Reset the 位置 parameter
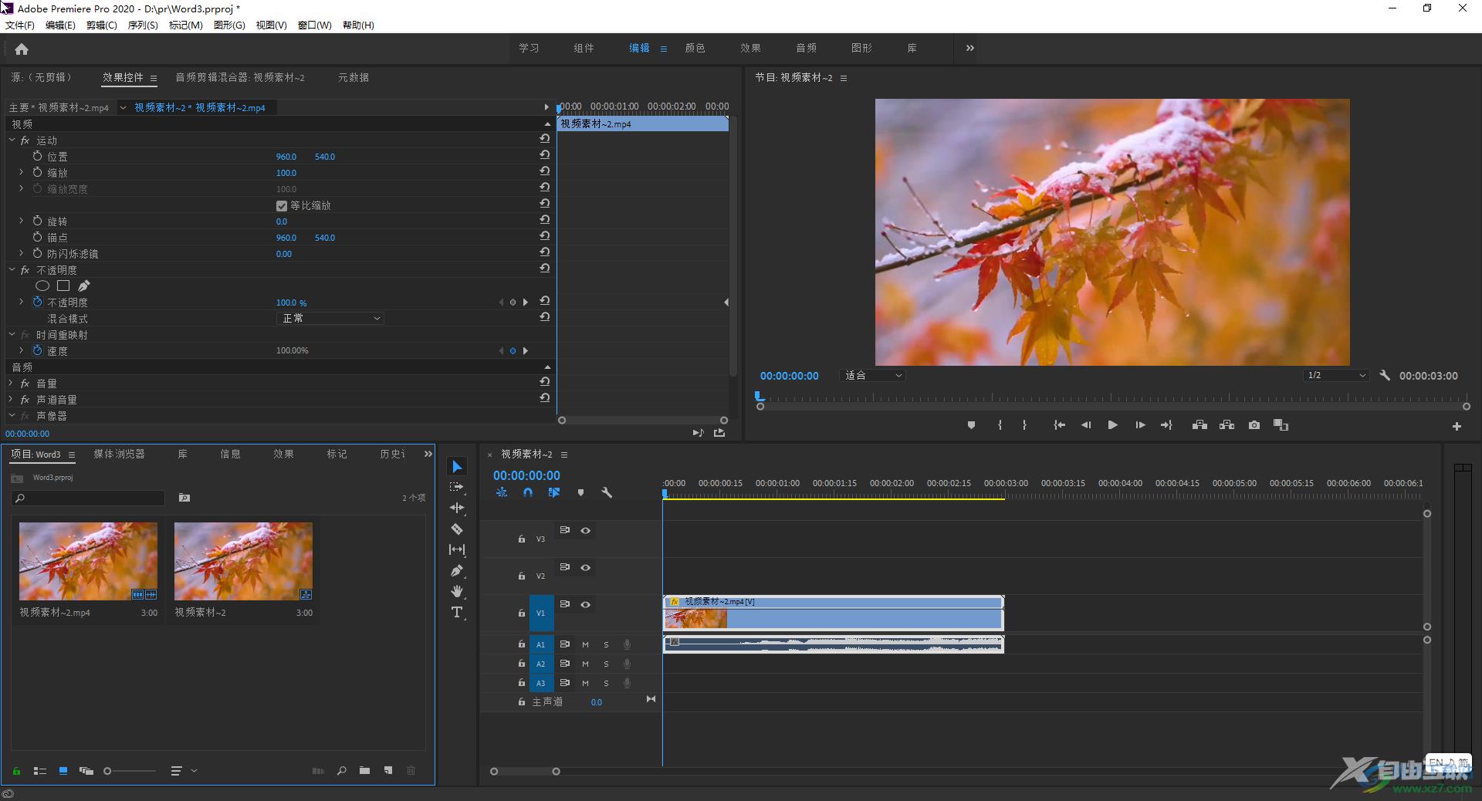The image size is (1482, 801). pos(545,155)
